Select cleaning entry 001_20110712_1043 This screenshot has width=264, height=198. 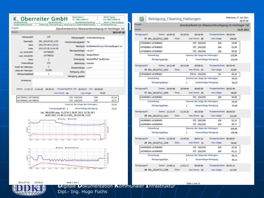coord(158,93)
